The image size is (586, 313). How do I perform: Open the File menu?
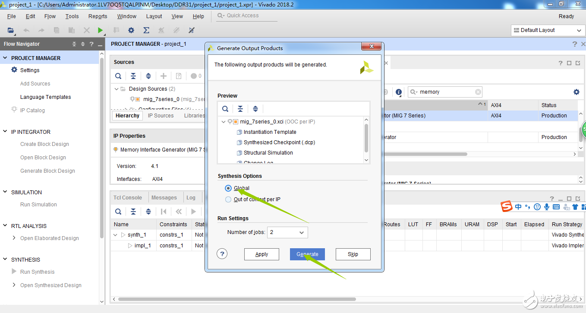click(12, 16)
